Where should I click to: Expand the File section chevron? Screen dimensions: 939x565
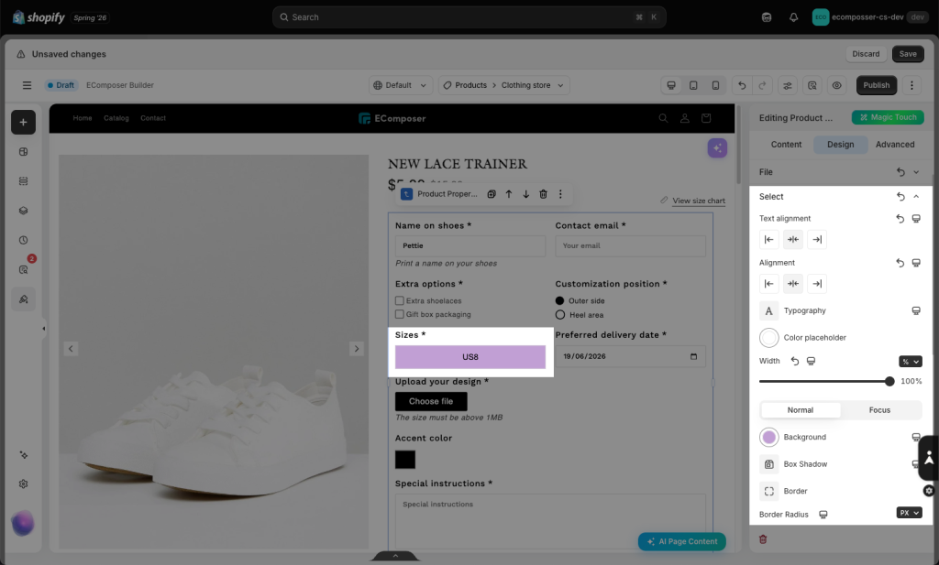tap(916, 172)
